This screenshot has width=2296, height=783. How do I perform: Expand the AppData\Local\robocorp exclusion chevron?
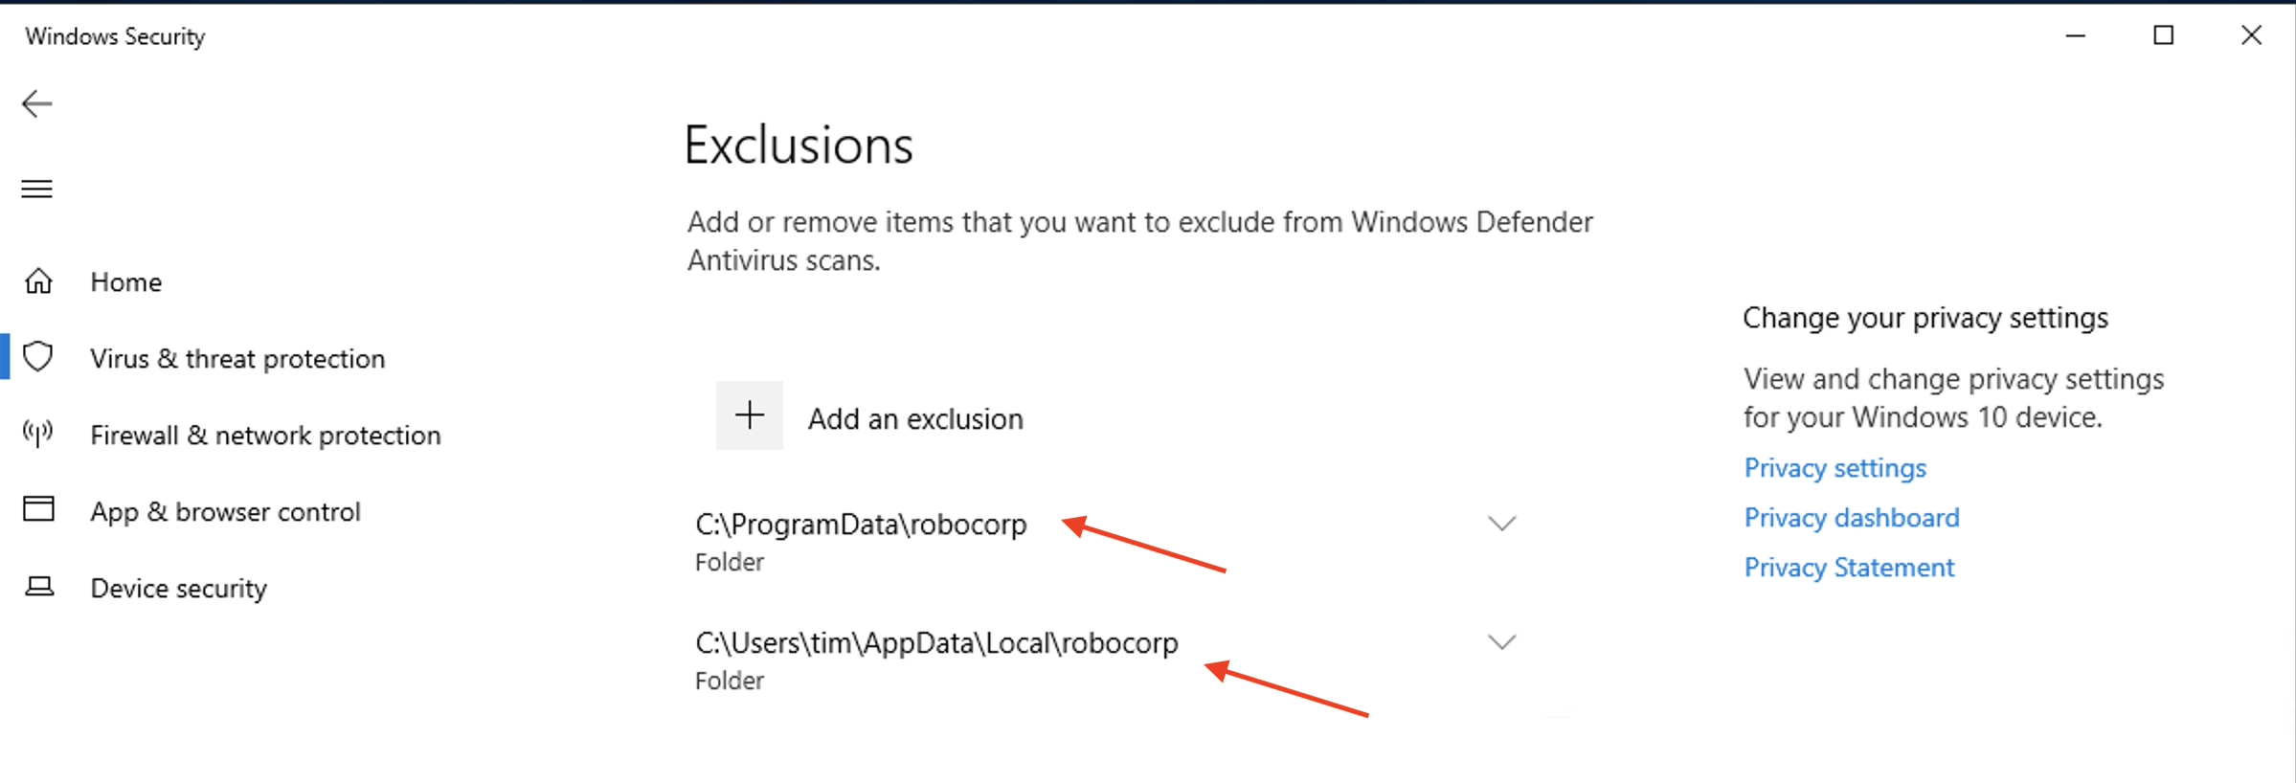click(1501, 642)
